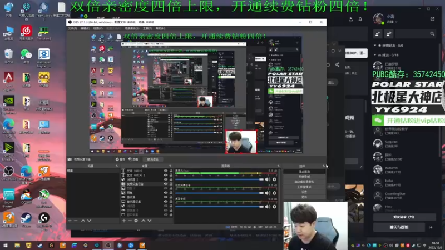This screenshot has width=445, height=250.
Task: Add a new scene with the plus icon
Action: [70, 221]
